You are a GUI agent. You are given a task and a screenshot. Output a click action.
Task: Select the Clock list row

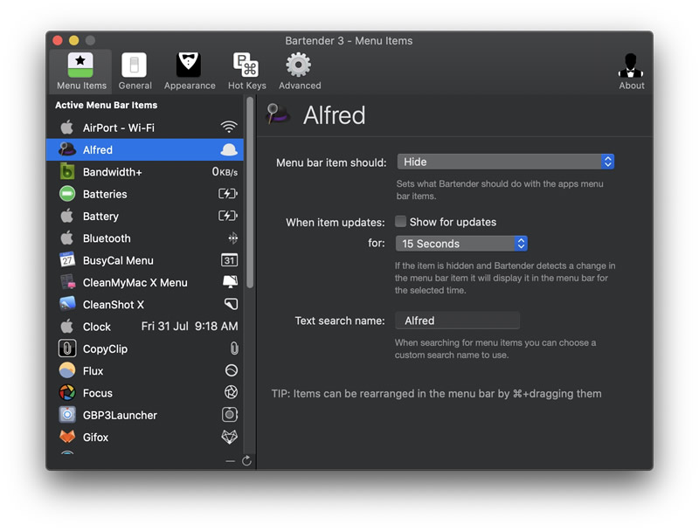pos(145,327)
